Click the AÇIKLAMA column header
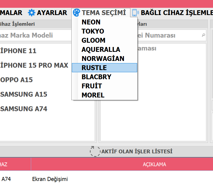213x185 pixels. tap(154, 164)
